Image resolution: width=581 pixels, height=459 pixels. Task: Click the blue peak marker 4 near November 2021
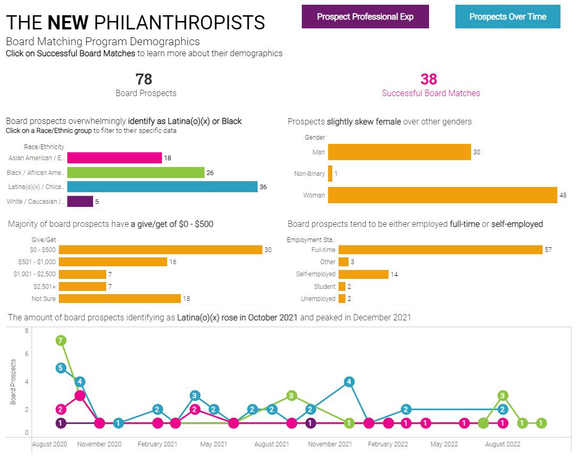(x=350, y=383)
